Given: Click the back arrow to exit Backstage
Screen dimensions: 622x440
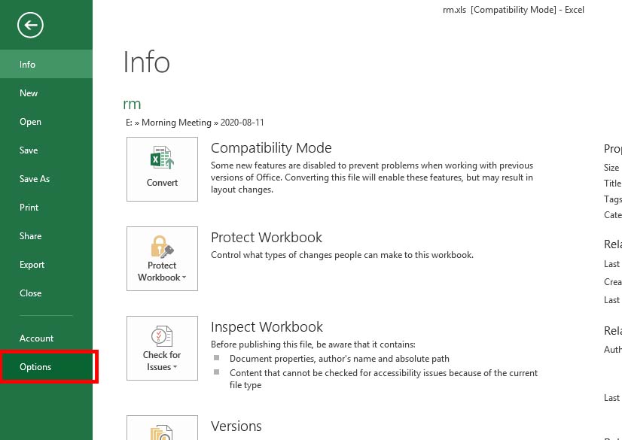Looking at the screenshot, I should (29, 25).
